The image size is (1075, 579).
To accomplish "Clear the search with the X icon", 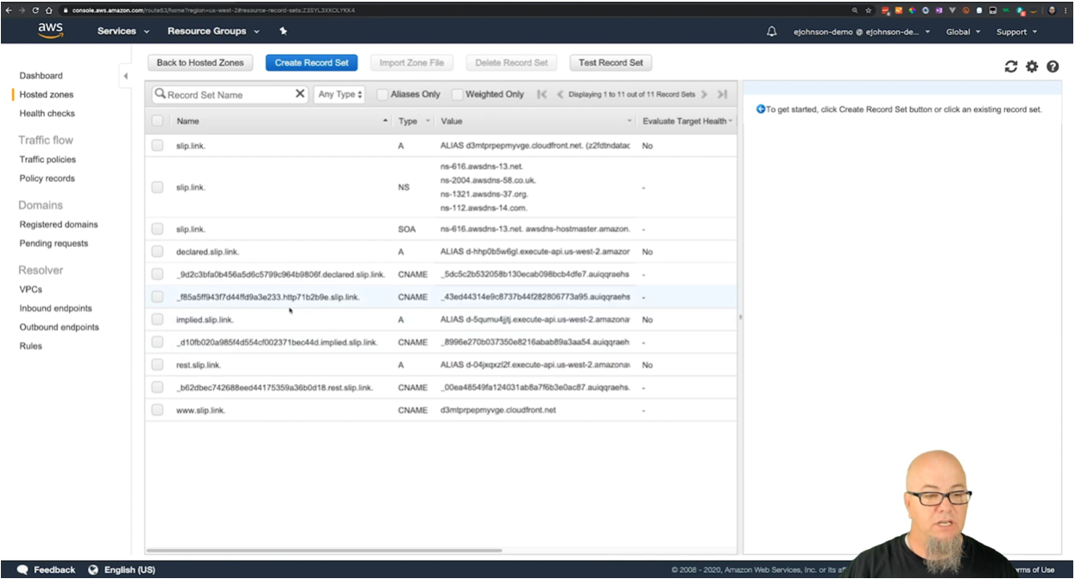I will (300, 93).
